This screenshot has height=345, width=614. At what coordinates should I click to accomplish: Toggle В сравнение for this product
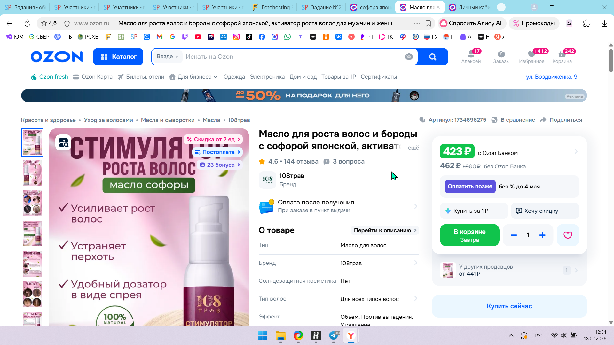pyautogui.click(x=514, y=120)
